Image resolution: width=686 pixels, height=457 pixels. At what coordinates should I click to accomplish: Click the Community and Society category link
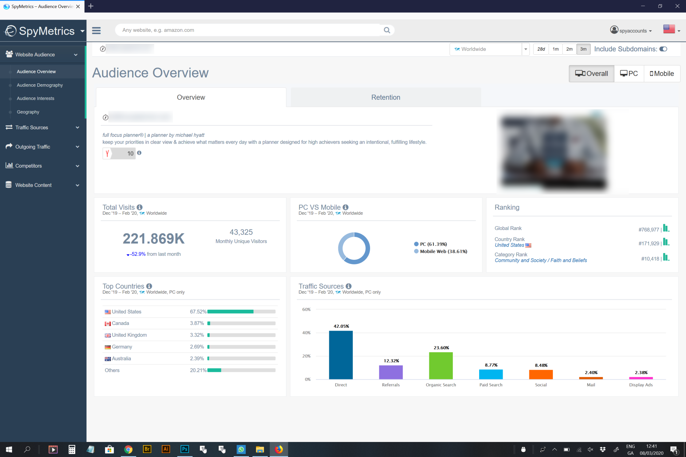pos(541,260)
